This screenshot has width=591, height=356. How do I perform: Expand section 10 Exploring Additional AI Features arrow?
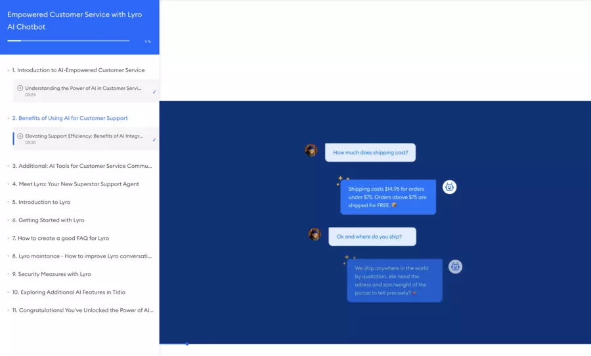point(9,292)
